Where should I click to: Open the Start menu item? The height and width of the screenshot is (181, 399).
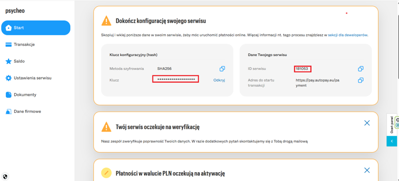35,28
